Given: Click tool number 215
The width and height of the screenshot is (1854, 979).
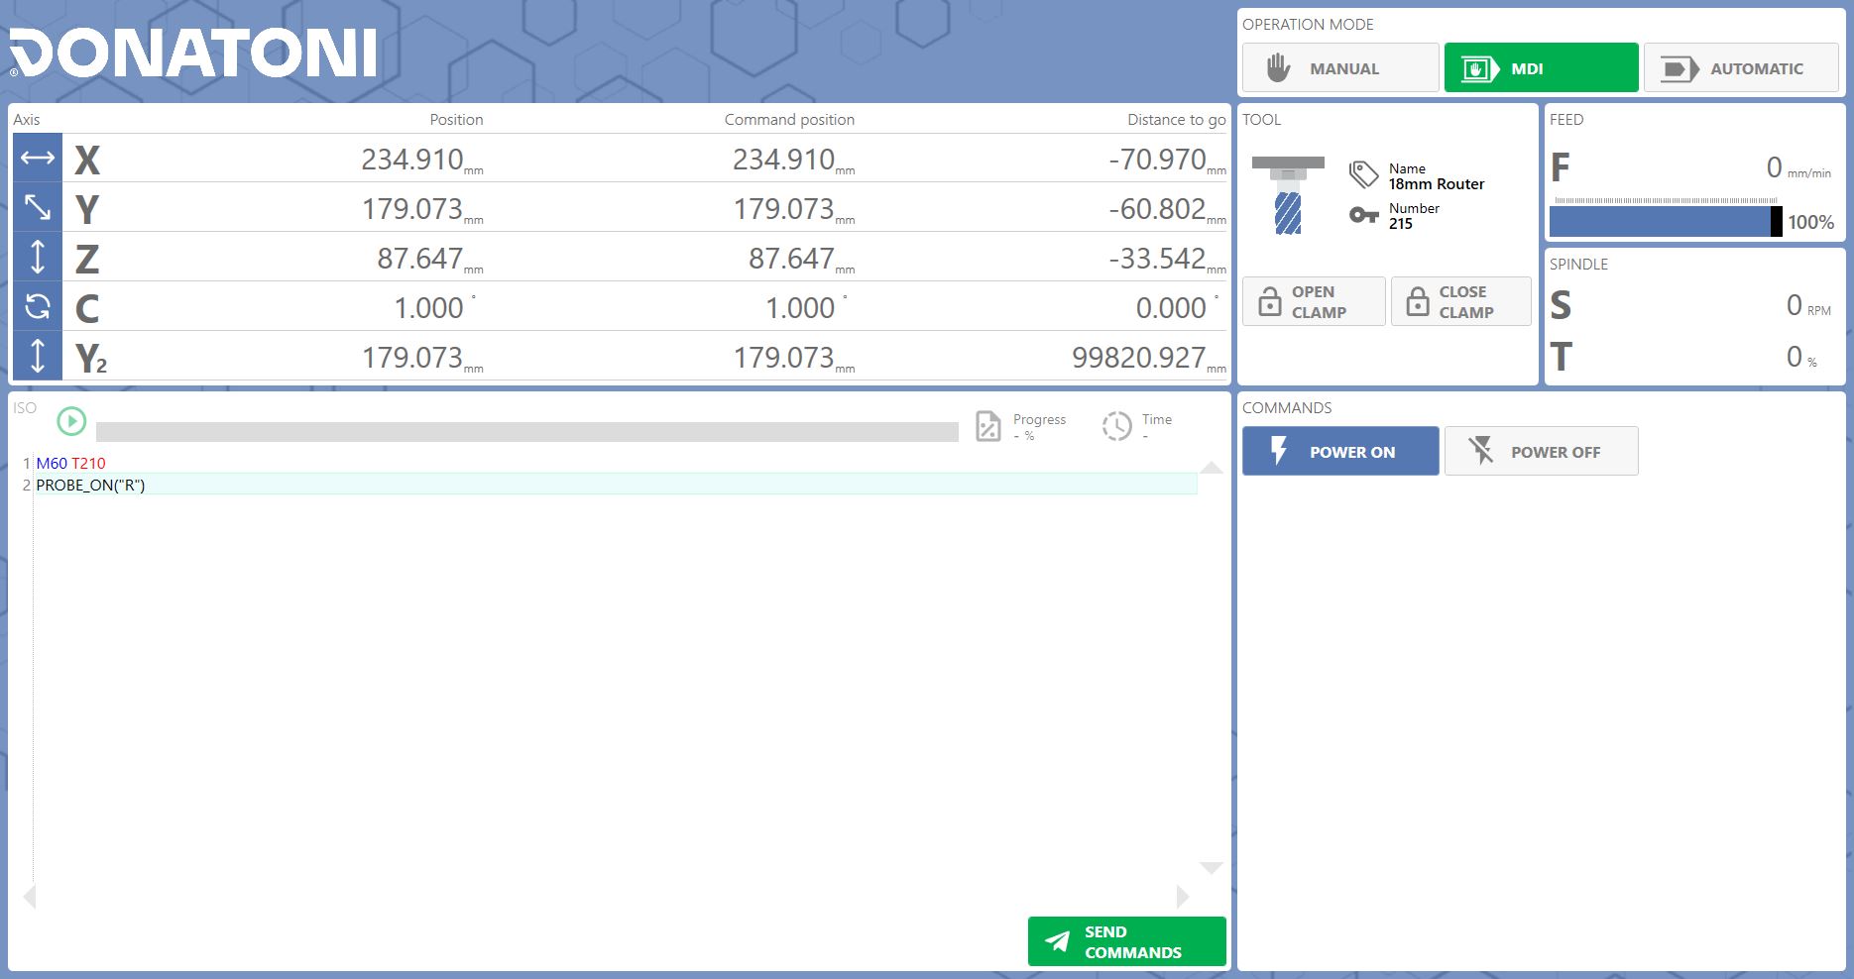Looking at the screenshot, I should click(1401, 224).
